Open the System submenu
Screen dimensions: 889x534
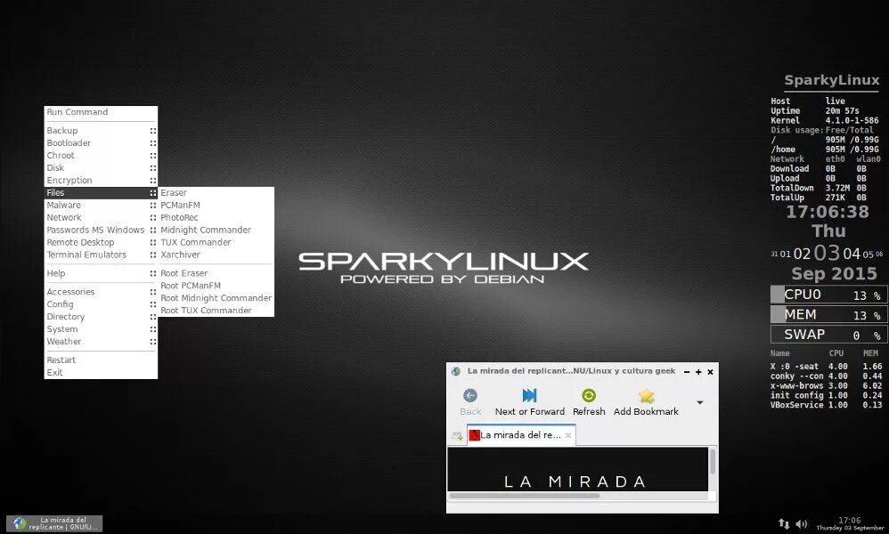point(101,329)
